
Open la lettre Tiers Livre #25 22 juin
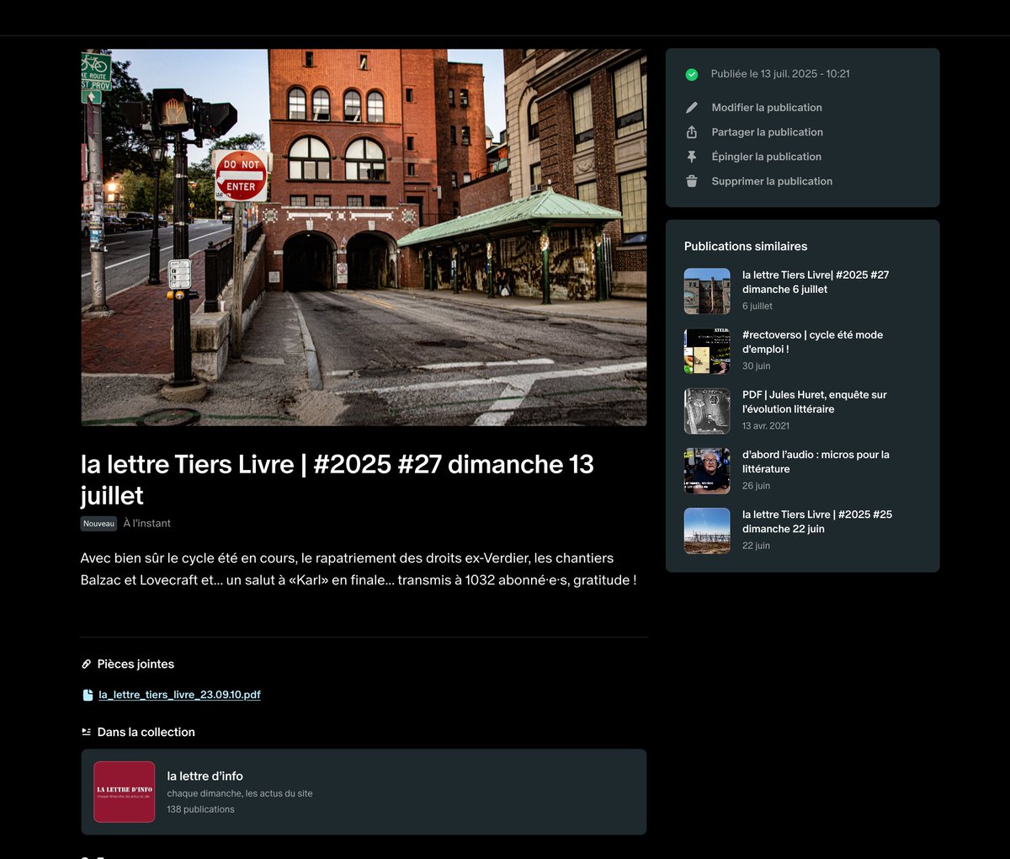(x=817, y=521)
